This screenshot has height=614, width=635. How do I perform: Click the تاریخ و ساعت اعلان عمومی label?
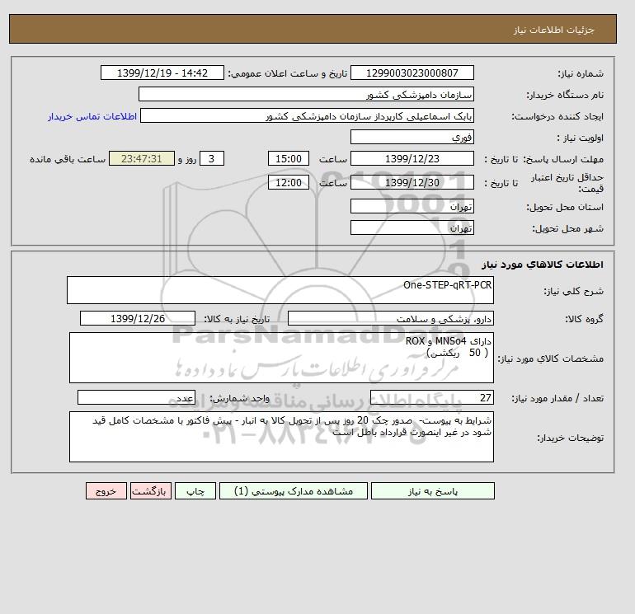pos(288,73)
